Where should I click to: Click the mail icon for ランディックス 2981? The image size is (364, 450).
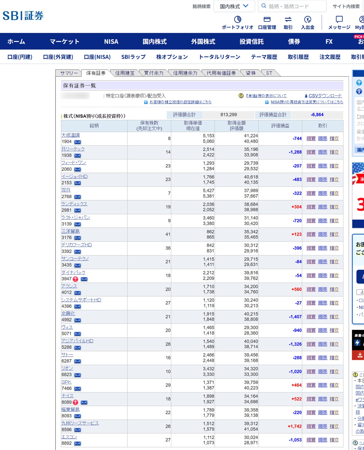(78, 210)
